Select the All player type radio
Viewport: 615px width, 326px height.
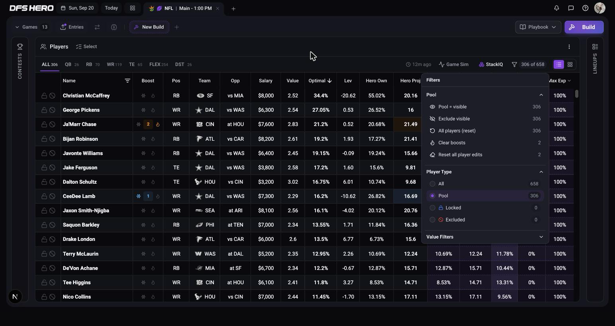(432, 184)
